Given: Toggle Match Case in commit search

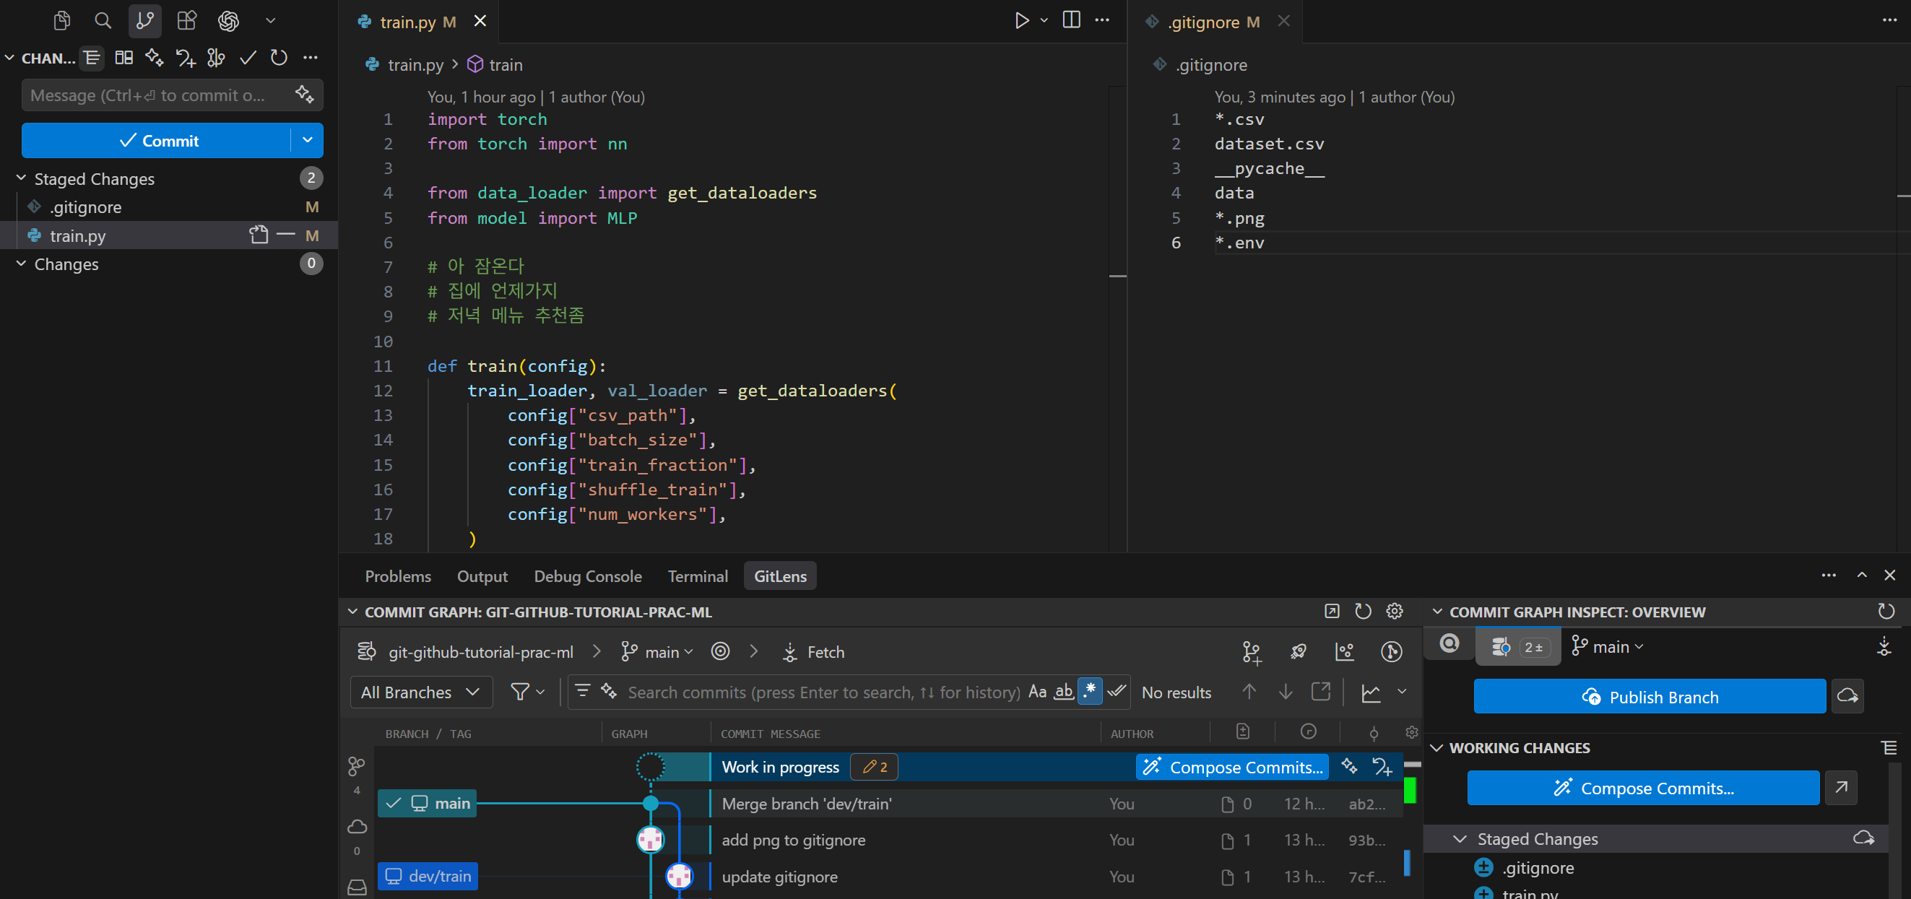Looking at the screenshot, I should (x=1037, y=692).
